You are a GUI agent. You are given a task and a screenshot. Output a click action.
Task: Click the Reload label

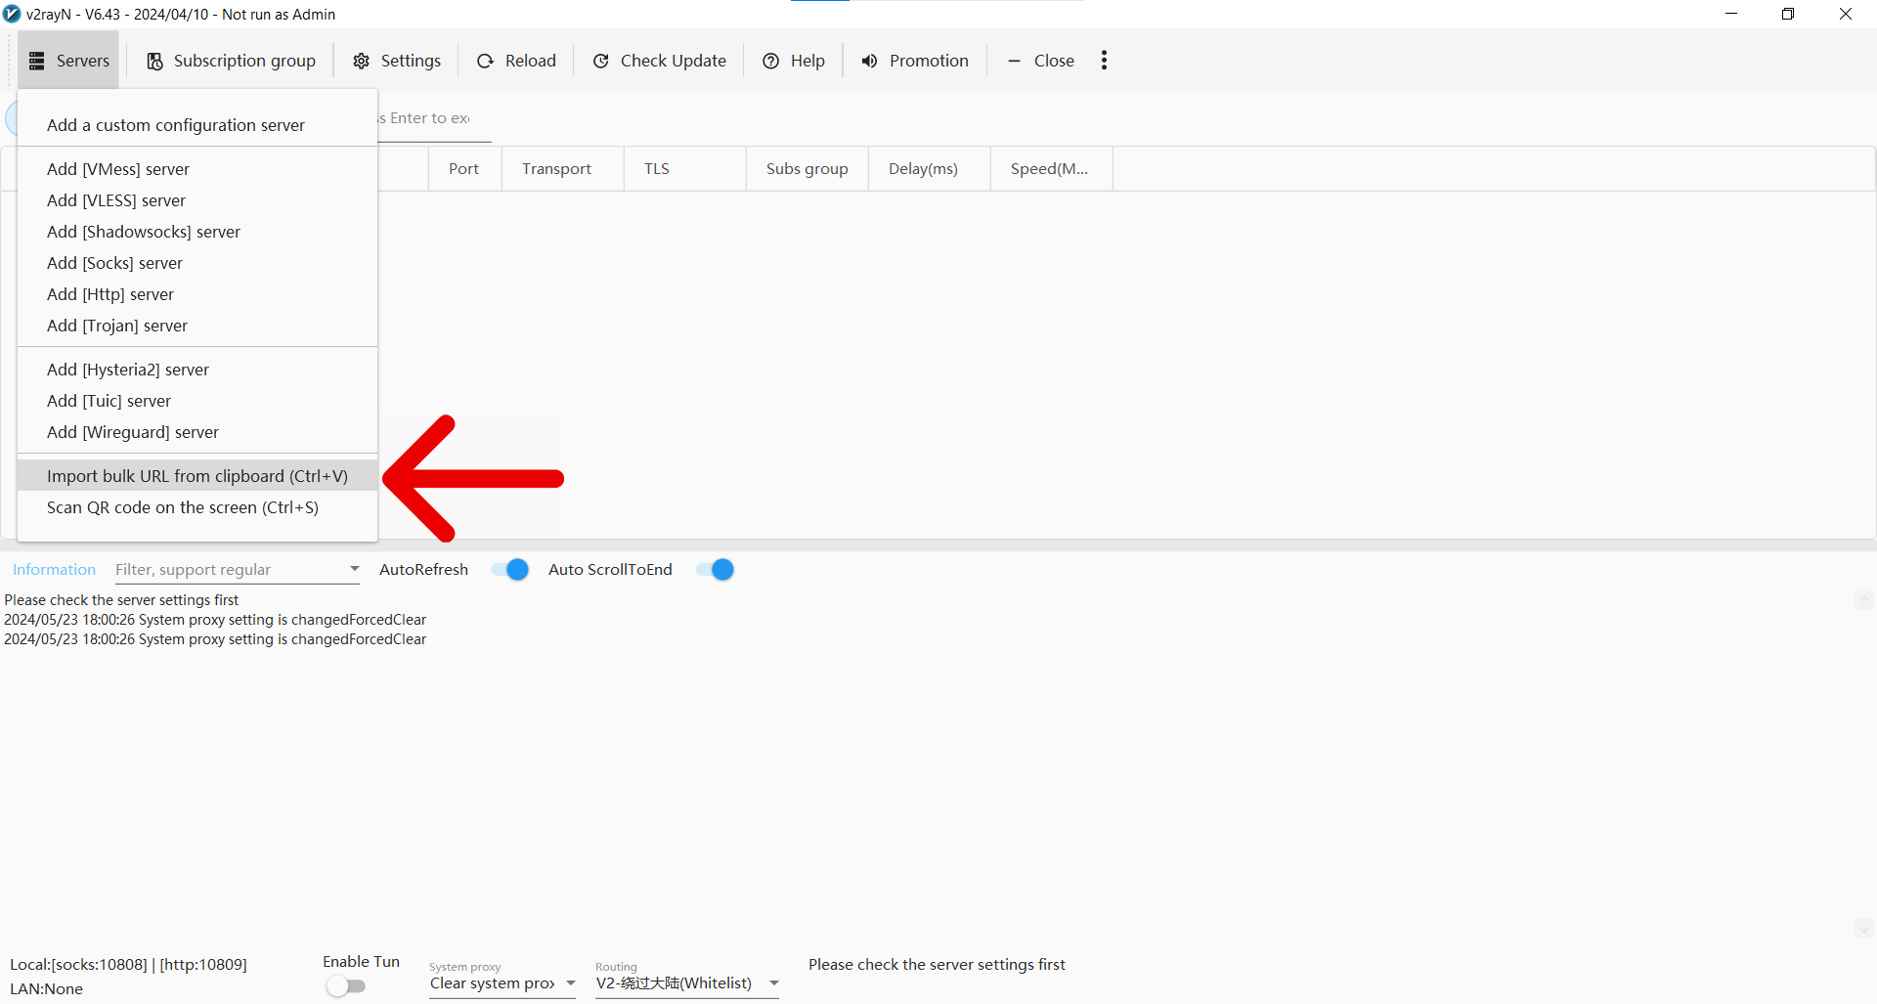coord(531,61)
